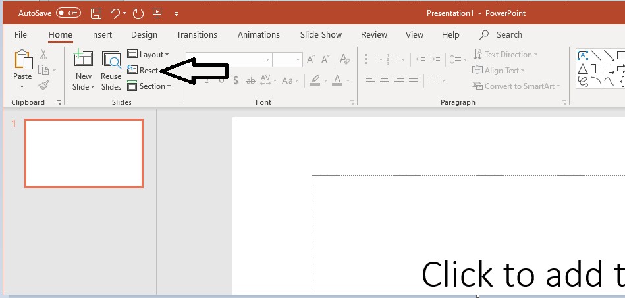Viewport: 625px width, 298px height.
Task: Click the Copy icon
Action: (x=43, y=70)
